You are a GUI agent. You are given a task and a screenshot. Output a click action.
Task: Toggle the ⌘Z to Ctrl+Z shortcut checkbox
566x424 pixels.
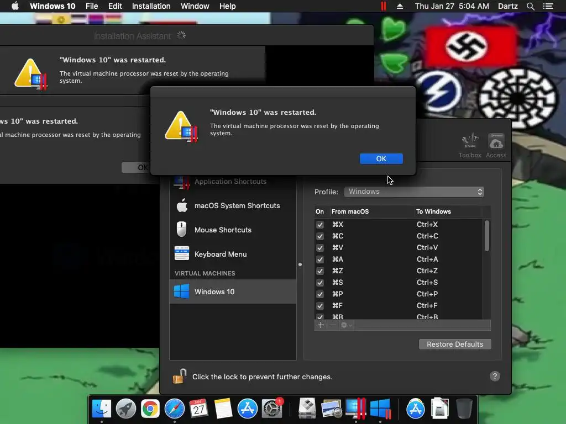tap(320, 271)
